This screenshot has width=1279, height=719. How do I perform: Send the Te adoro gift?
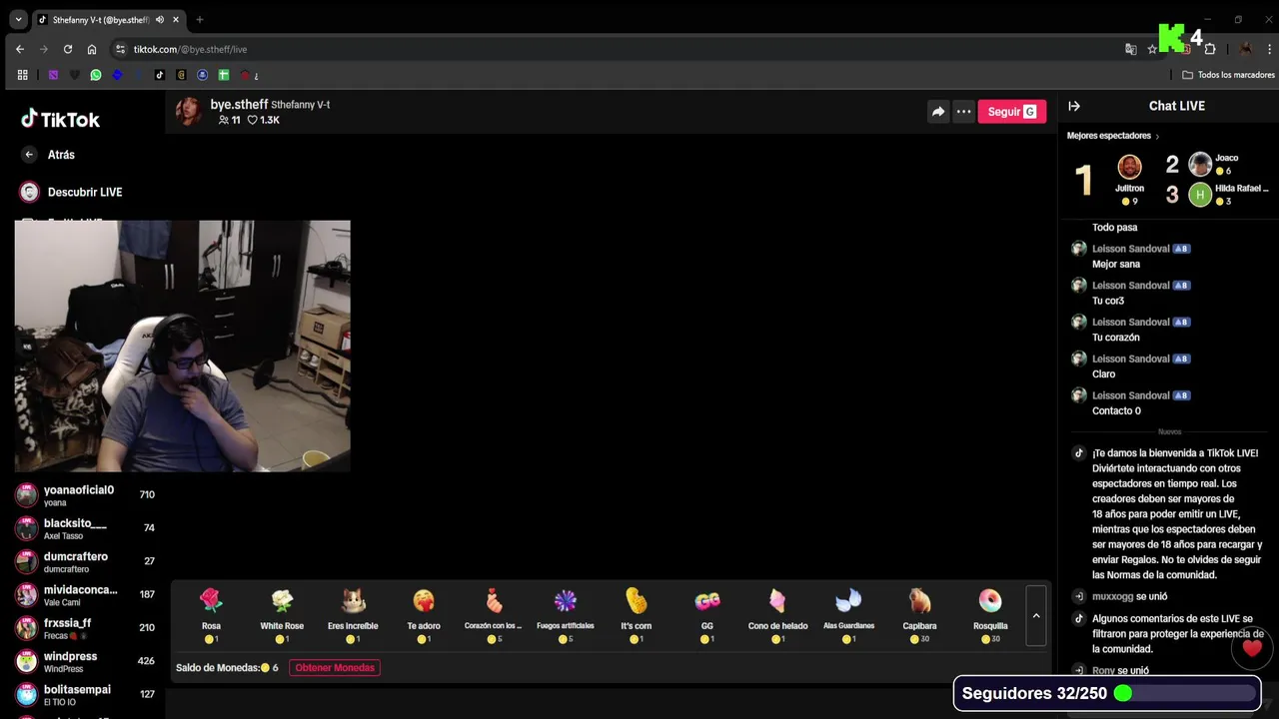pos(424,615)
